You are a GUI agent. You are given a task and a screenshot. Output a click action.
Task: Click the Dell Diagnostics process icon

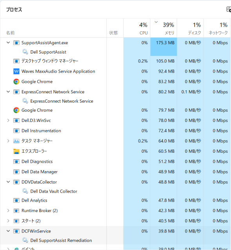click(x=16, y=161)
